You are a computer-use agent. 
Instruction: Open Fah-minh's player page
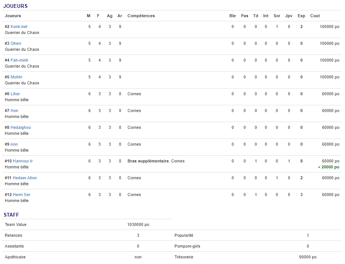point(19,60)
